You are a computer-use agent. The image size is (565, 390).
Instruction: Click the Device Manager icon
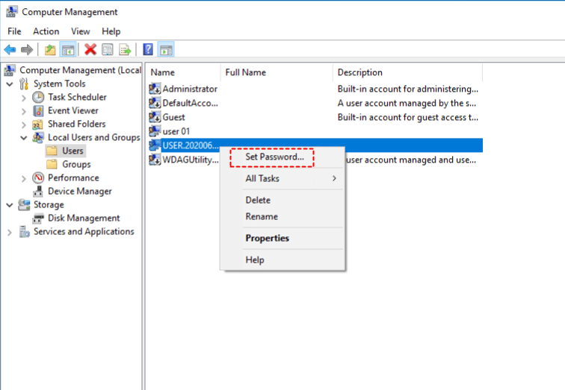38,191
